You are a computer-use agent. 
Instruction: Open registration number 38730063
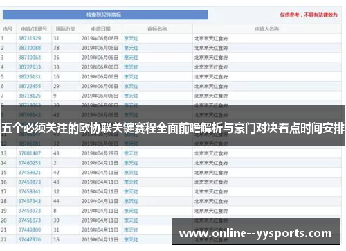point(30,58)
